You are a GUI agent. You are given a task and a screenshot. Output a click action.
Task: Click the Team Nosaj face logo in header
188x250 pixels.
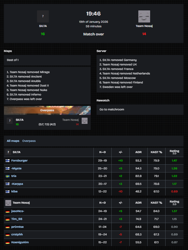tap(144, 16)
